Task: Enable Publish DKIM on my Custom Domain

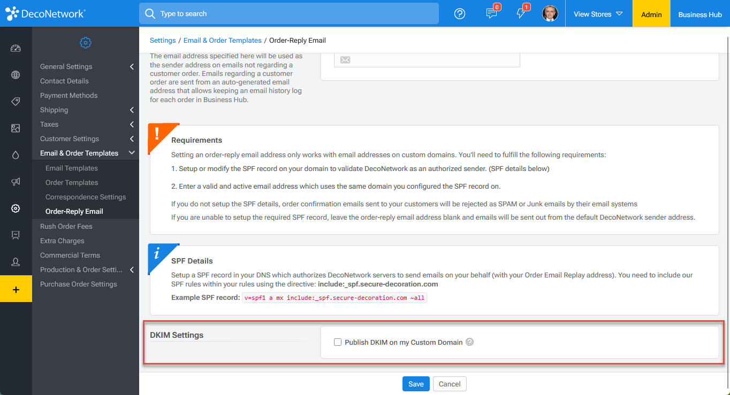Action: (x=338, y=342)
